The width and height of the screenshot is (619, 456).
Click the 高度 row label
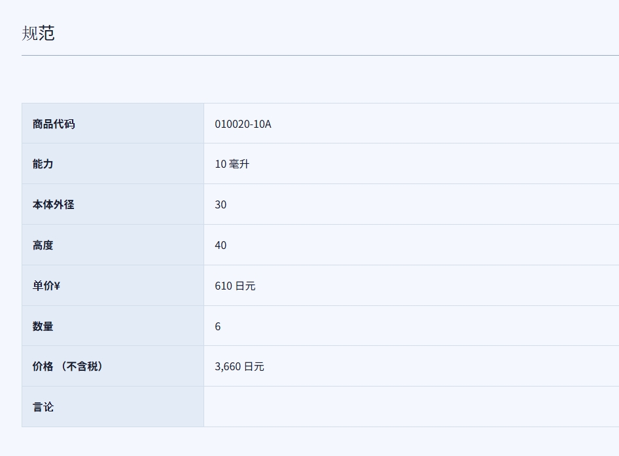[x=43, y=245]
